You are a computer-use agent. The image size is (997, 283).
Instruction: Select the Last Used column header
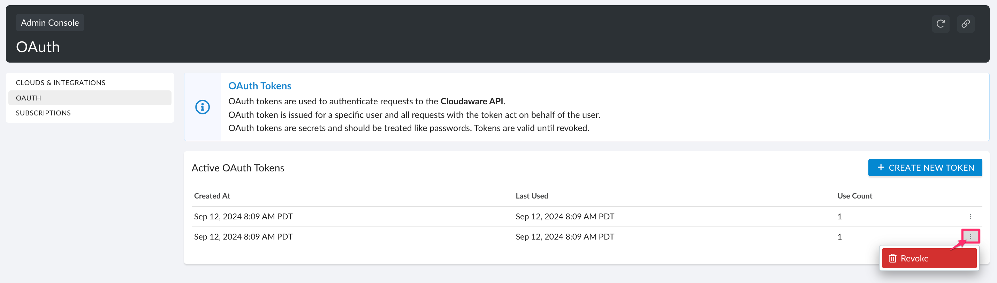pos(532,196)
